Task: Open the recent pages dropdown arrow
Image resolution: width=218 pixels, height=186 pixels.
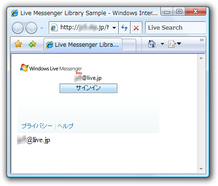Action: coord(42,28)
